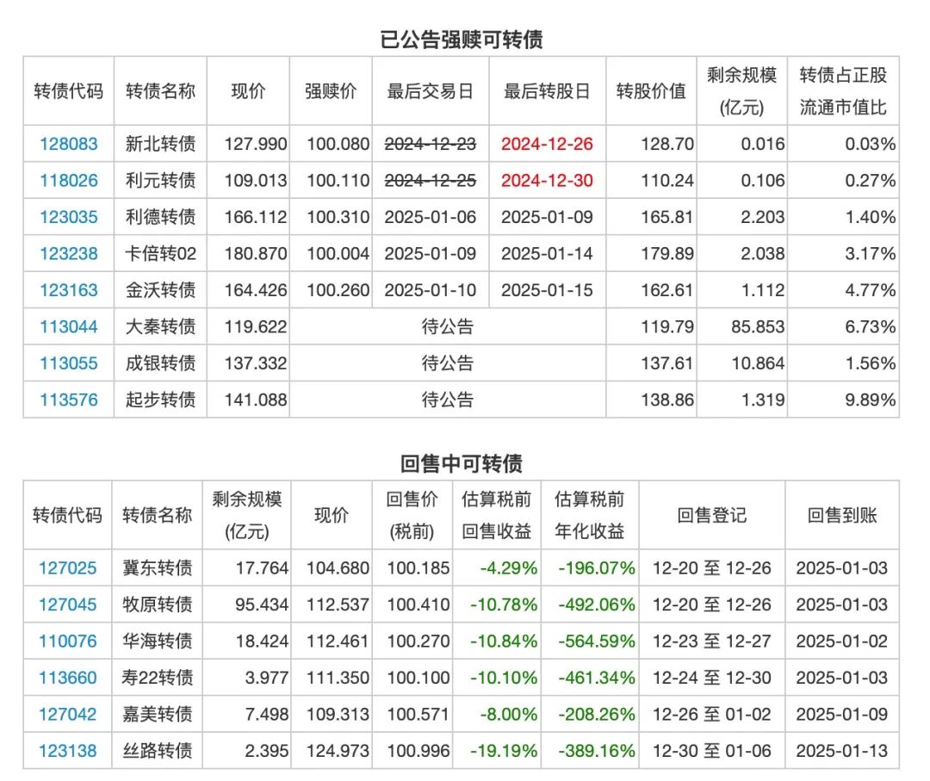The height and width of the screenshot is (781, 930).
Task: Open bond code link 113576
Action: [x=68, y=400]
